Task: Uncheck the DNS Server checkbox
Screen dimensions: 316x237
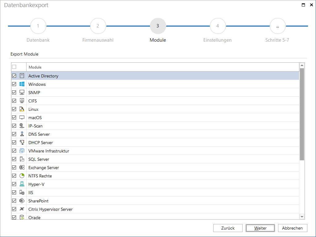Action: (x=14, y=134)
